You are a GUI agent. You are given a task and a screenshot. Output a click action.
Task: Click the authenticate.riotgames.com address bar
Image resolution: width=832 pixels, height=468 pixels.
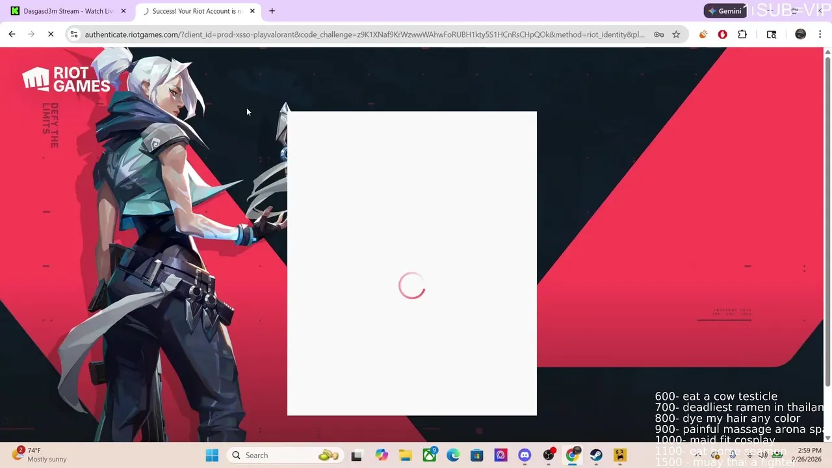[x=364, y=34]
